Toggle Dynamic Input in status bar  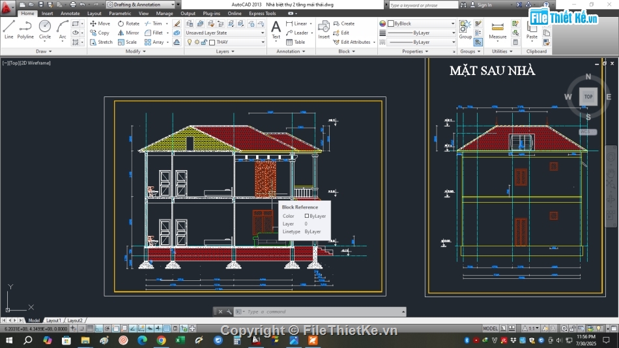pos(150,328)
